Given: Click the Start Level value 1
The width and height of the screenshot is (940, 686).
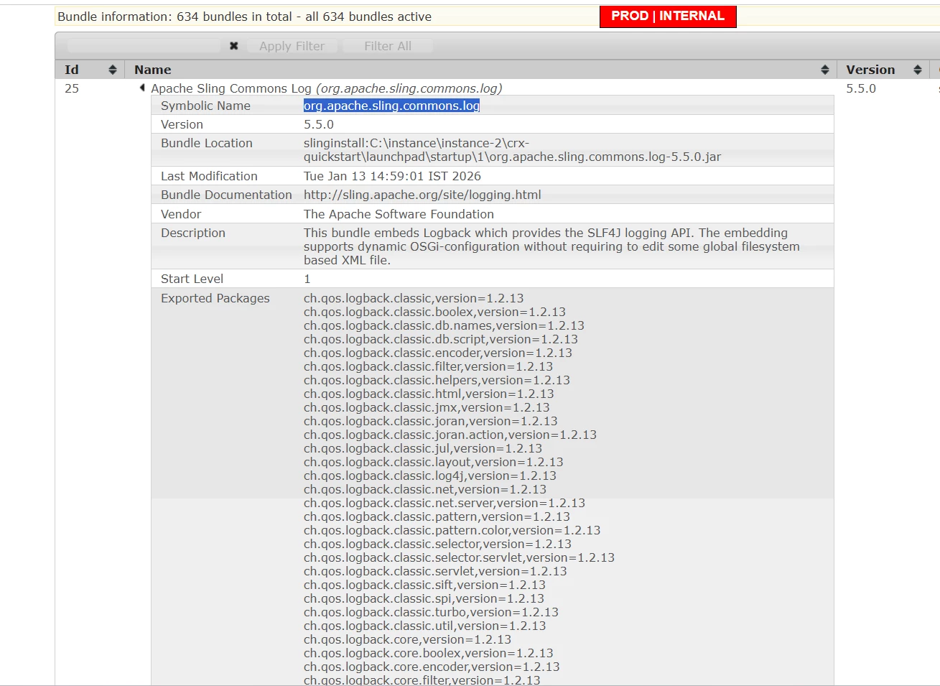Looking at the screenshot, I should tap(307, 279).
